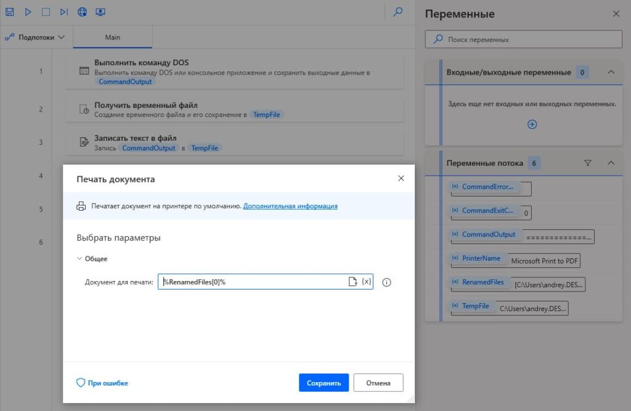Click the search magnifier icon in toolbar
Image resolution: width=631 pixels, height=411 pixels.
(398, 12)
